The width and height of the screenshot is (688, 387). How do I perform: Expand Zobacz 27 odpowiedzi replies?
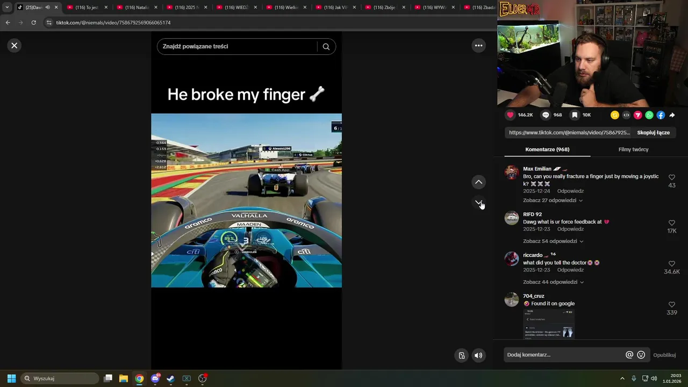[553, 200]
